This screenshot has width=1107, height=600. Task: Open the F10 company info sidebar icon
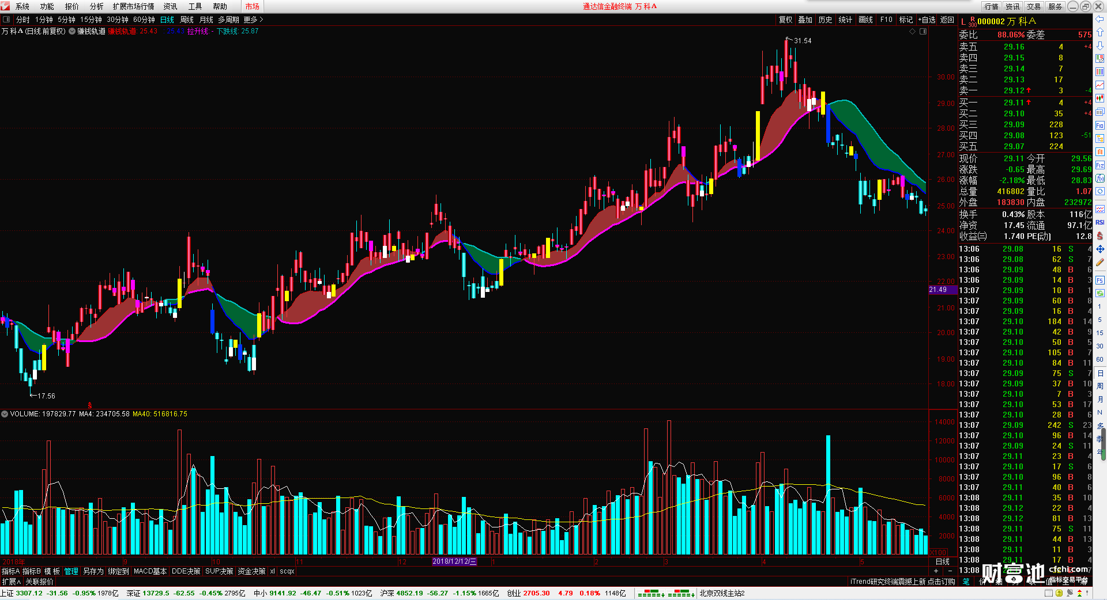[1100, 126]
